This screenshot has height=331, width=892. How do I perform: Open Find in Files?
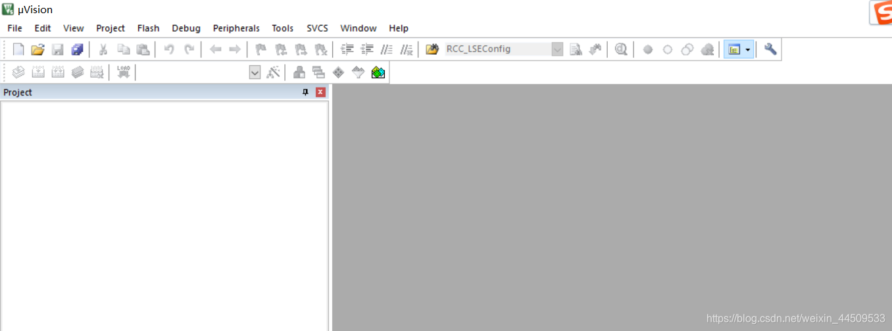coord(432,49)
